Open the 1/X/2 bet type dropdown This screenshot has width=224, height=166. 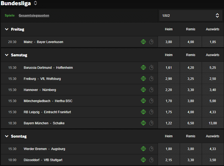point(191,15)
